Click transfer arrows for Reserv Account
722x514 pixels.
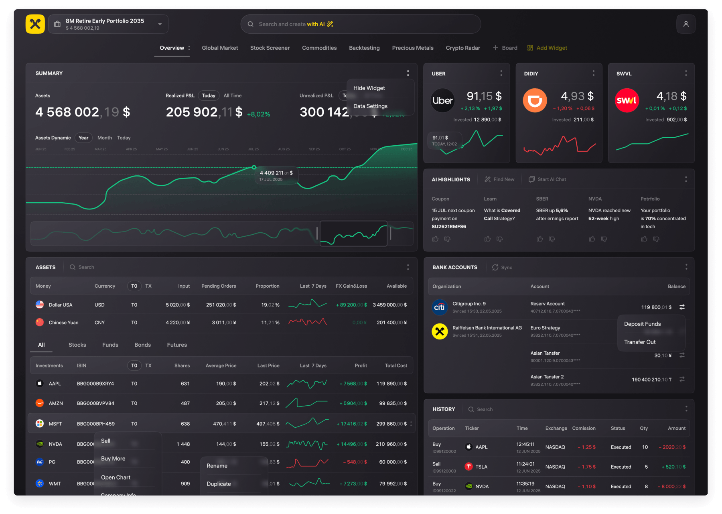pyautogui.click(x=682, y=307)
